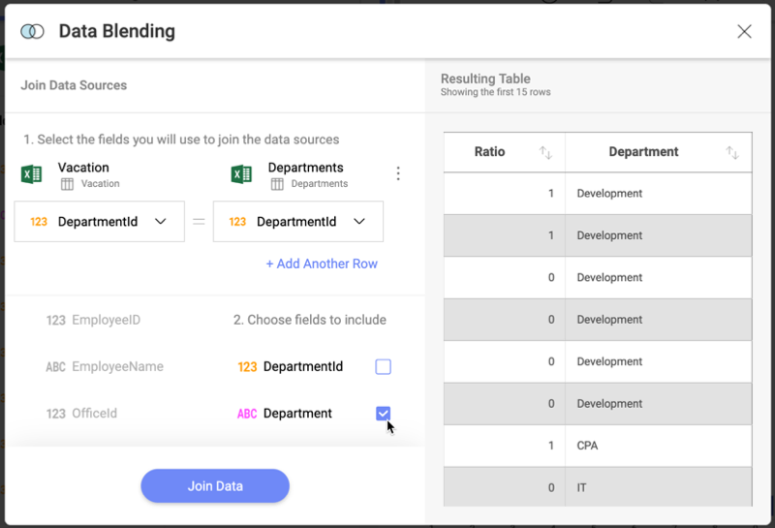The height and width of the screenshot is (528, 775).
Task: Click the Data Blending overlapping circles icon
Action: click(x=32, y=32)
